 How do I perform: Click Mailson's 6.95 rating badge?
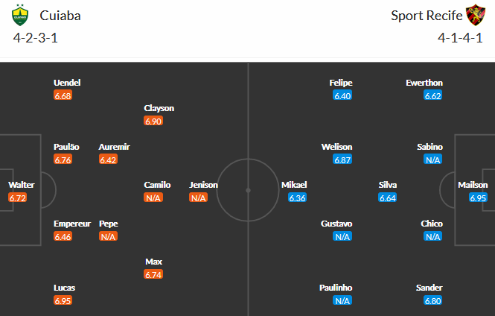click(x=479, y=198)
